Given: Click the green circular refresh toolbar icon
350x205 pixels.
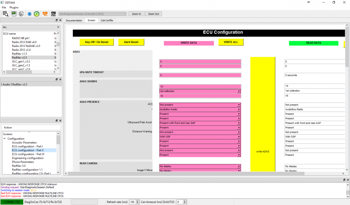Looking at the screenshot, I should click(x=37, y=14).
